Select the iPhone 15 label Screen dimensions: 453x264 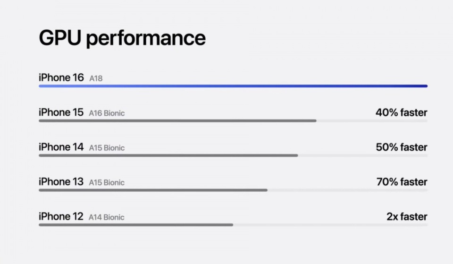point(61,112)
